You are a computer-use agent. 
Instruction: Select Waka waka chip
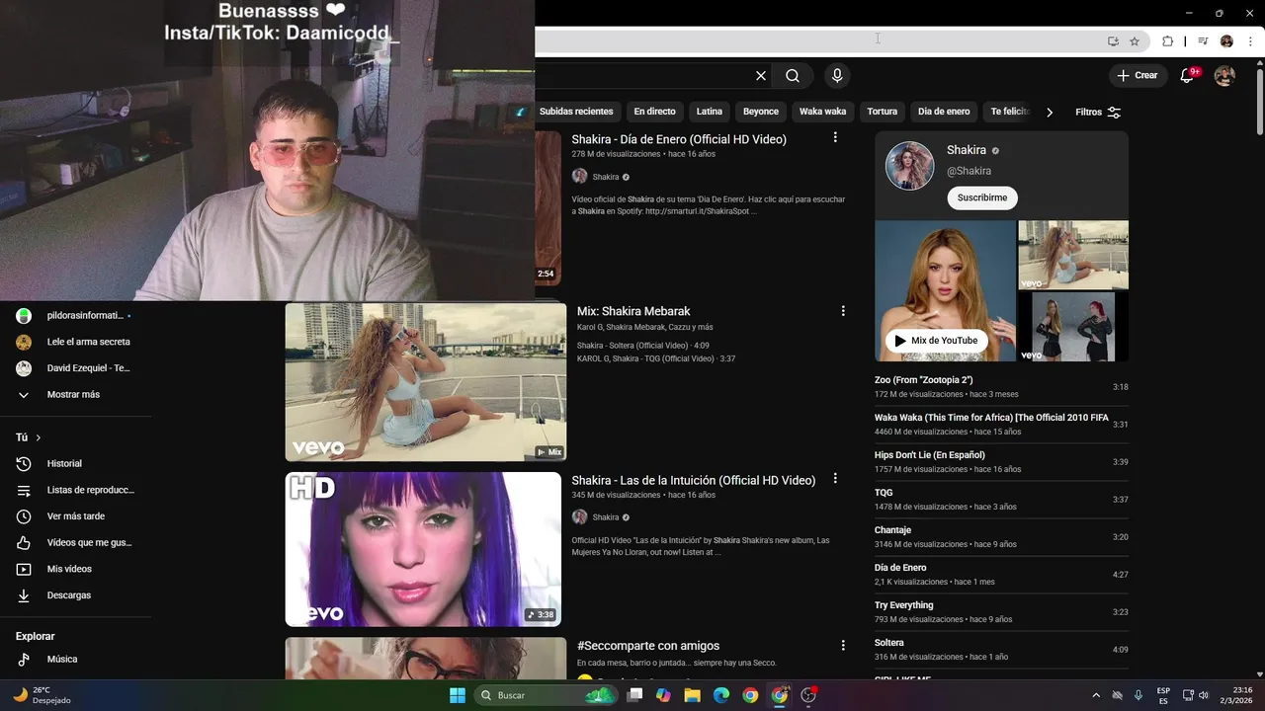pyautogui.click(x=822, y=112)
